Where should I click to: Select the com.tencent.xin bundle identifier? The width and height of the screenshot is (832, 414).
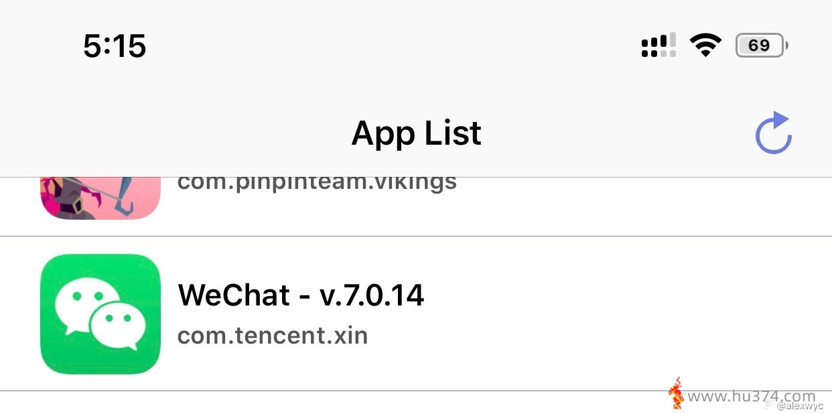(273, 335)
